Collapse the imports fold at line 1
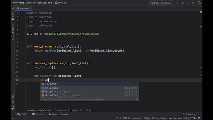213x120 pixels. 26,13
